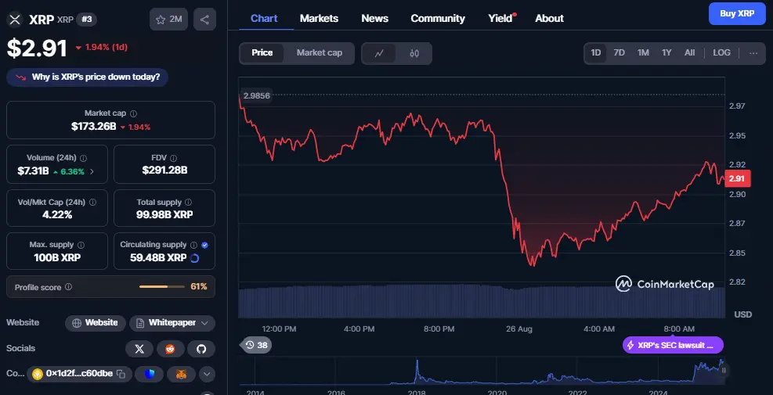
Task: Click circulating supply progress ring icon
Action: pos(194,257)
